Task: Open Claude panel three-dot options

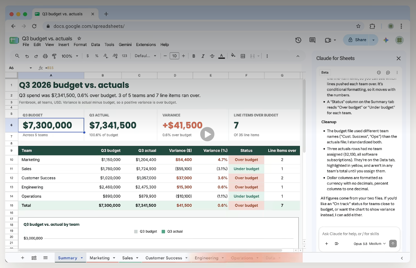Action: [397, 72]
